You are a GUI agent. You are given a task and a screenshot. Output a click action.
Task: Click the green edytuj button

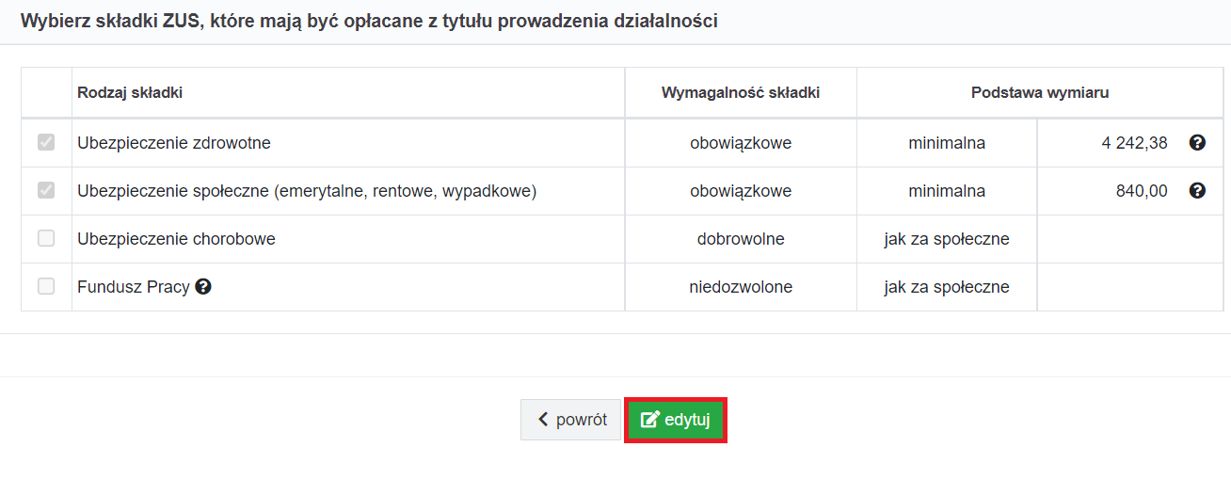[675, 420]
